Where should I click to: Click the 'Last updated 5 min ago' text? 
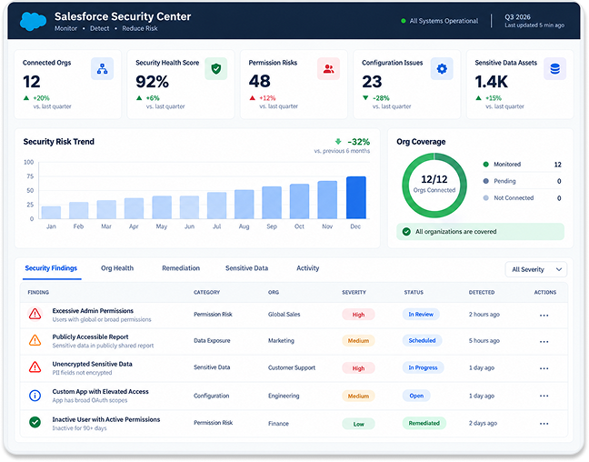tap(534, 25)
